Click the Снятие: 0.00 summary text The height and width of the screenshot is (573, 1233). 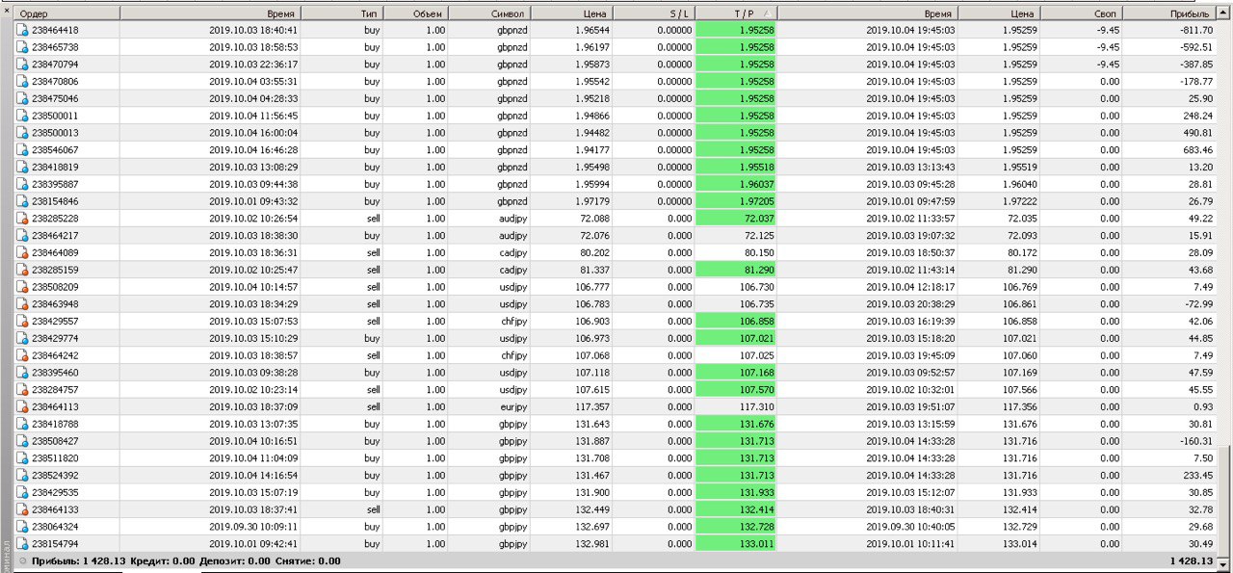tap(307, 560)
